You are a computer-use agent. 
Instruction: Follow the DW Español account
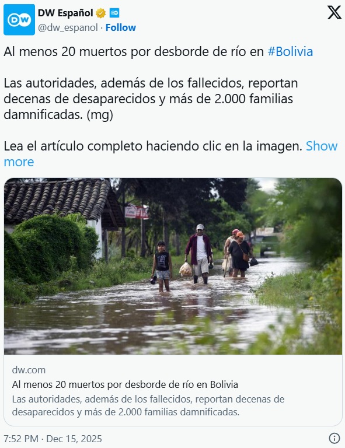click(x=121, y=28)
